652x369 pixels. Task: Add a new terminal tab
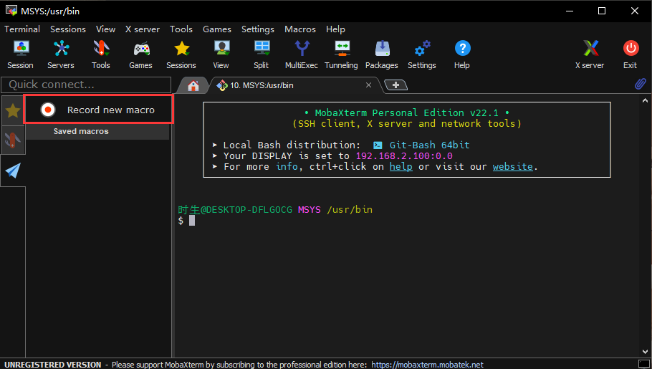(395, 85)
